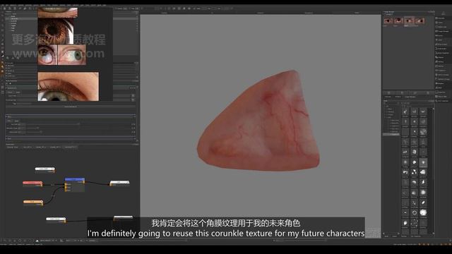Viewport: 452px width, 254px height.
Task: Pick the large bright speckled round brush
Action: tap(423, 213)
